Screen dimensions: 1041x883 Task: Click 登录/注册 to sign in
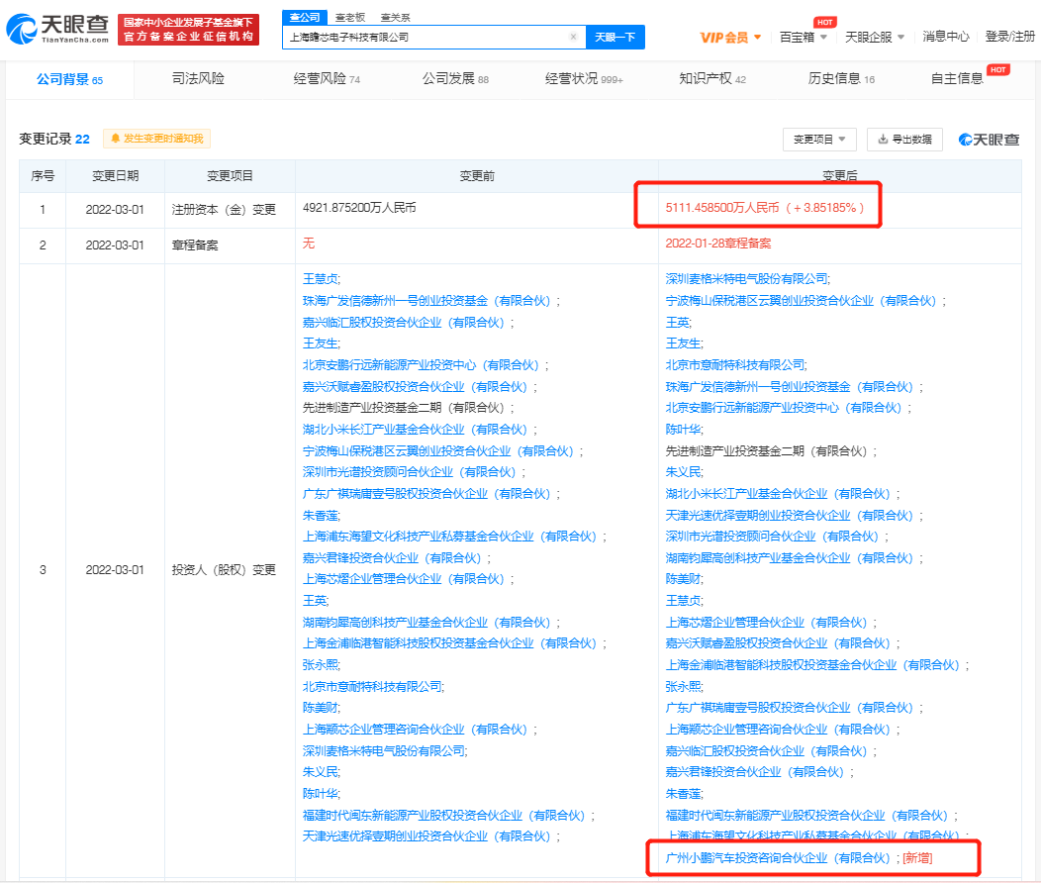(x=1009, y=37)
